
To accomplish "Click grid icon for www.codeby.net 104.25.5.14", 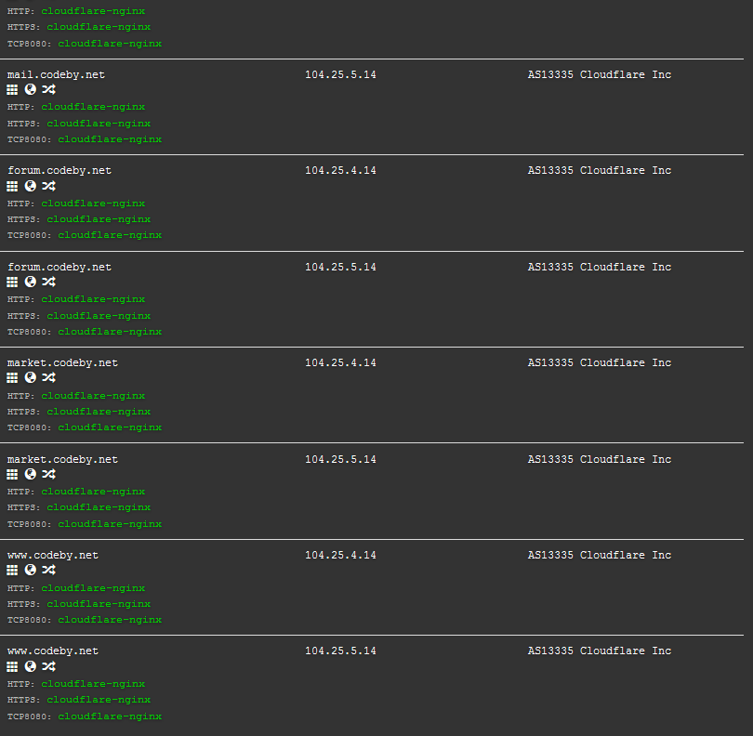I will [x=12, y=666].
